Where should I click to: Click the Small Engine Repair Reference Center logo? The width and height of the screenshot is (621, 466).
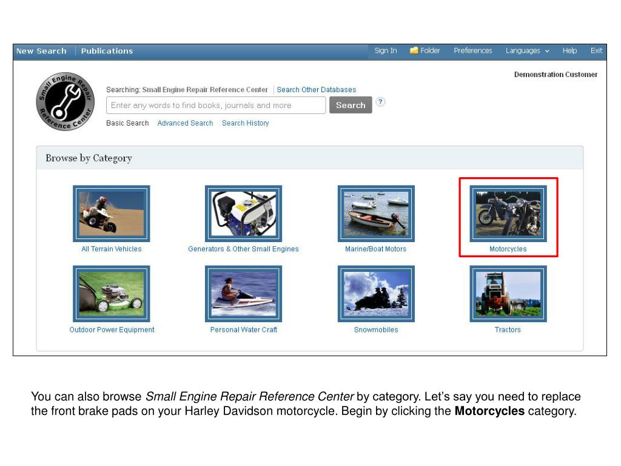coord(65,101)
